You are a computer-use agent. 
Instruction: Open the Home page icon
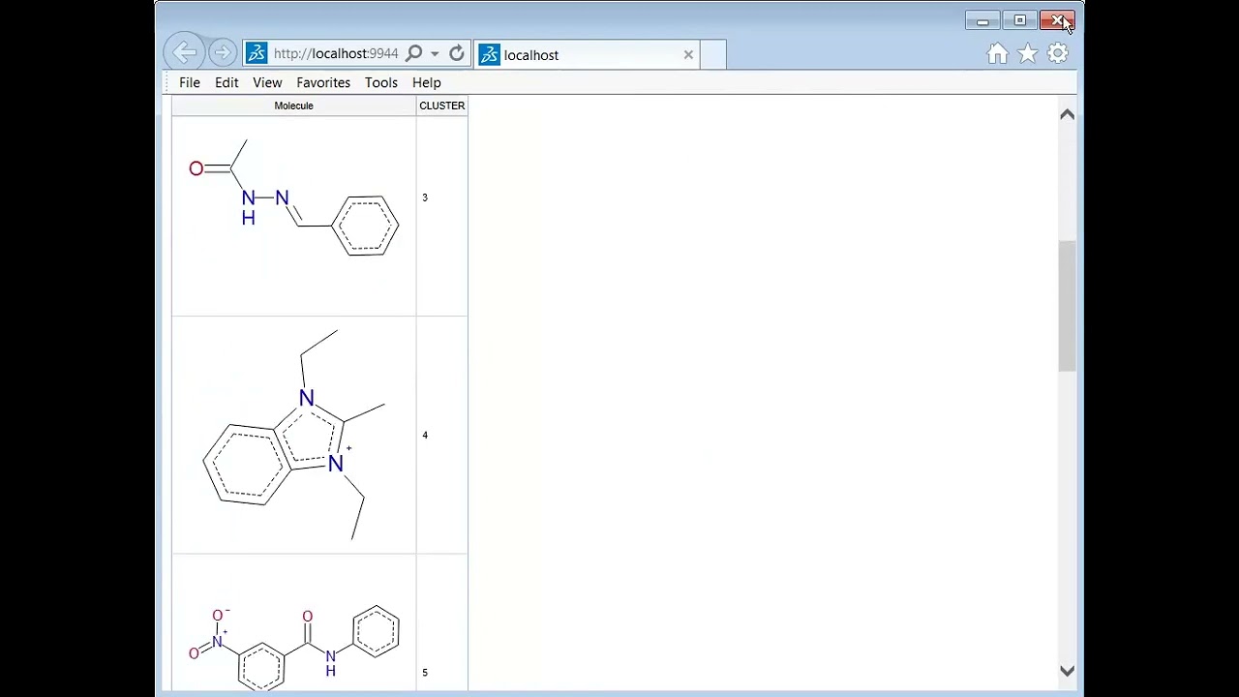point(998,54)
